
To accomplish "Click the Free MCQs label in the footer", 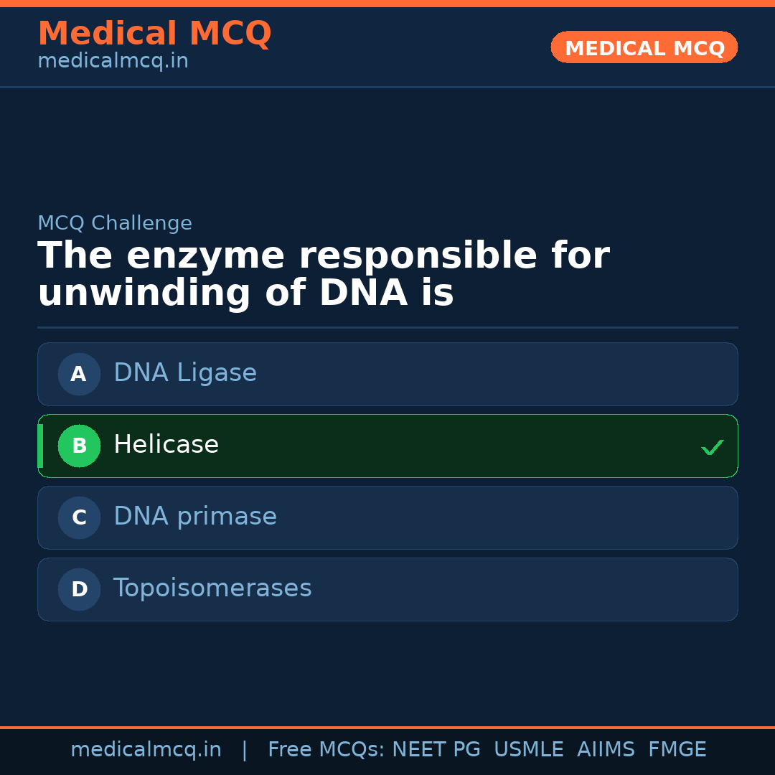I will pos(326,750).
